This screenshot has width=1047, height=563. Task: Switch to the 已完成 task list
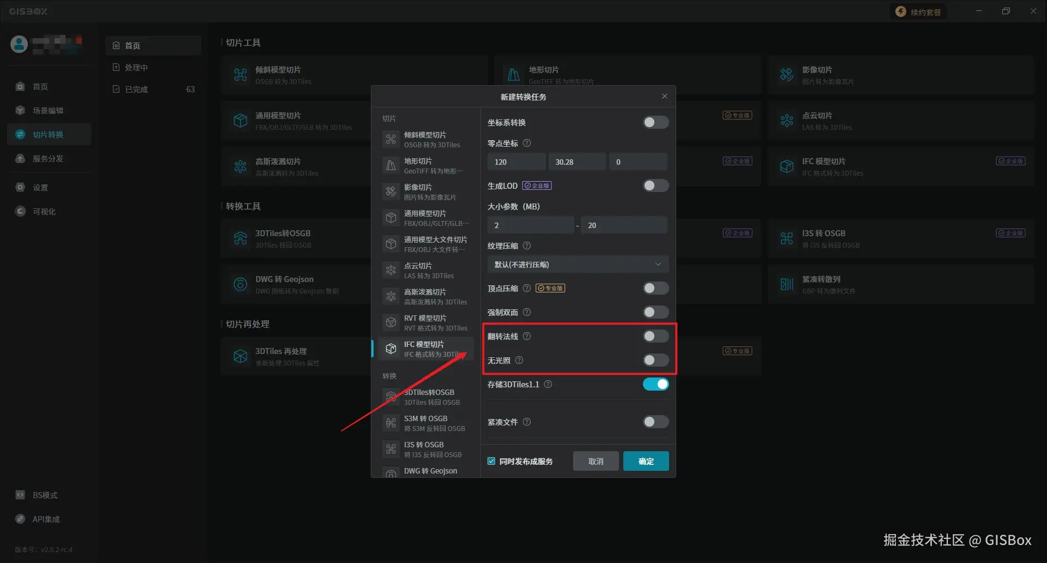pyautogui.click(x=153, y=89)
